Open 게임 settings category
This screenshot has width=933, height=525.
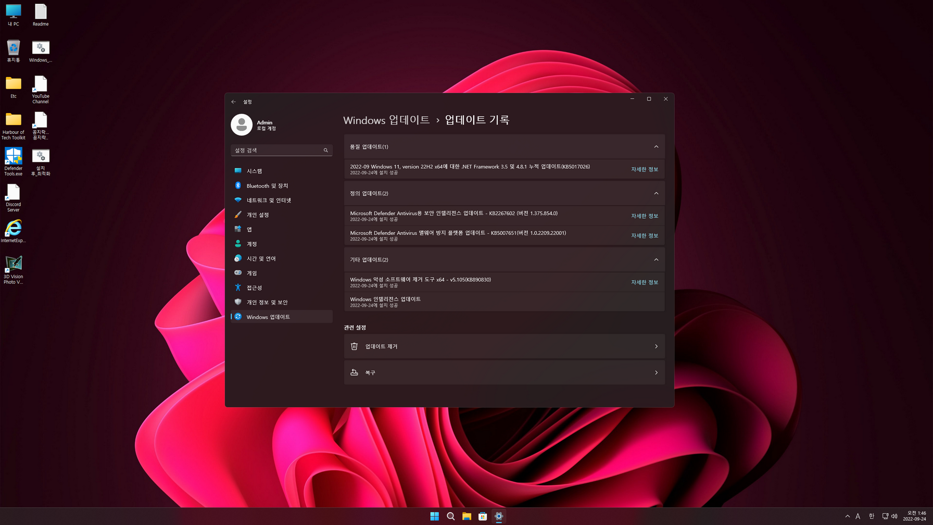click(x=281, y=273)
